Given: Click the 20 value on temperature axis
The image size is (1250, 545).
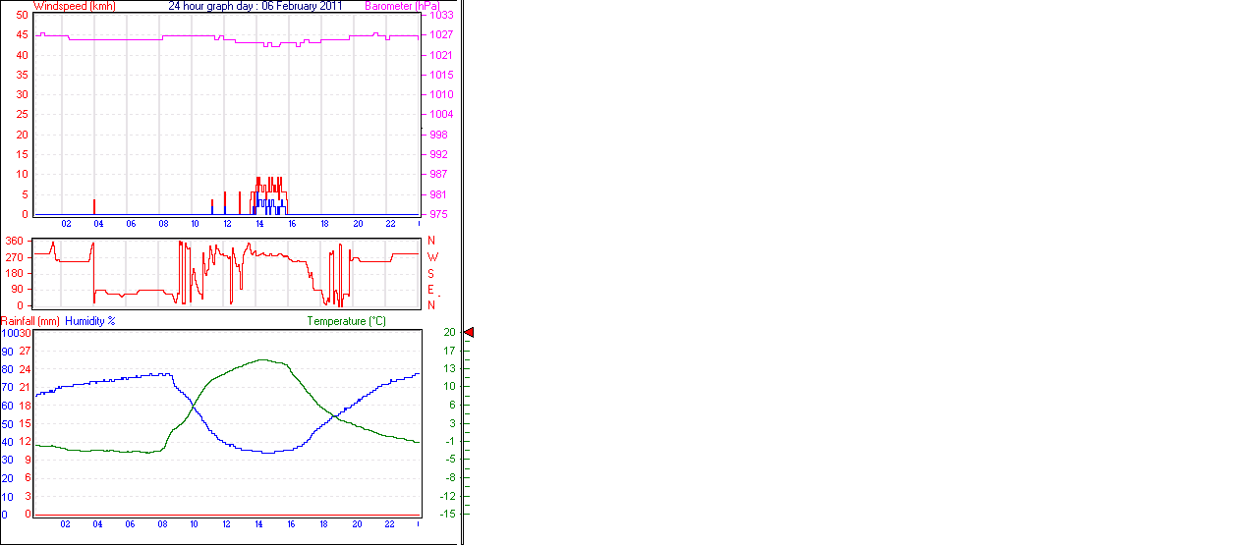Looking at the screenshot, I should click(449, 333).
